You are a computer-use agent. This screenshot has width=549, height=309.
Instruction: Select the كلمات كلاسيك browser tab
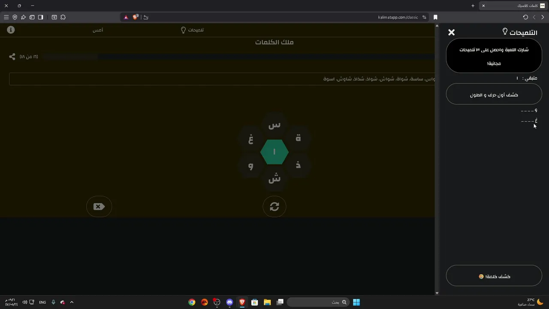(513, 6)
